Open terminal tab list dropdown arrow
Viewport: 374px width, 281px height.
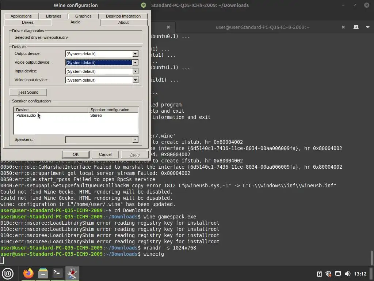[367, 27]
